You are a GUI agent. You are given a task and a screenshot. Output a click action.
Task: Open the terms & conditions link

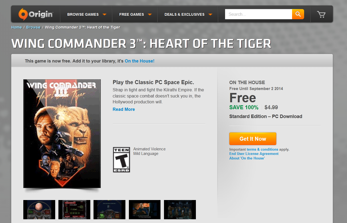click(263, 149)
